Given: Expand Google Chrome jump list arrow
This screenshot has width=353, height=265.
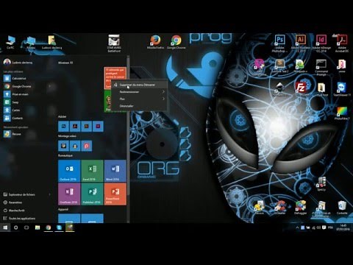Looking at the screenshot, I should [x=50, y=86].
